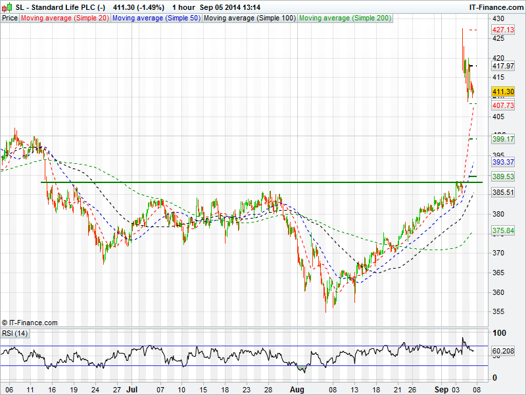The image size is (526, 395).
Task: Click the yellow current price tag 411.30
Action: pos(503,92)
